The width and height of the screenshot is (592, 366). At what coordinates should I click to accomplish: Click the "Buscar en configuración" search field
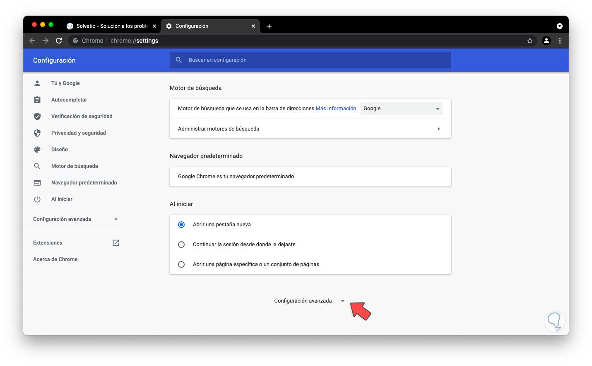pos(310,60)
